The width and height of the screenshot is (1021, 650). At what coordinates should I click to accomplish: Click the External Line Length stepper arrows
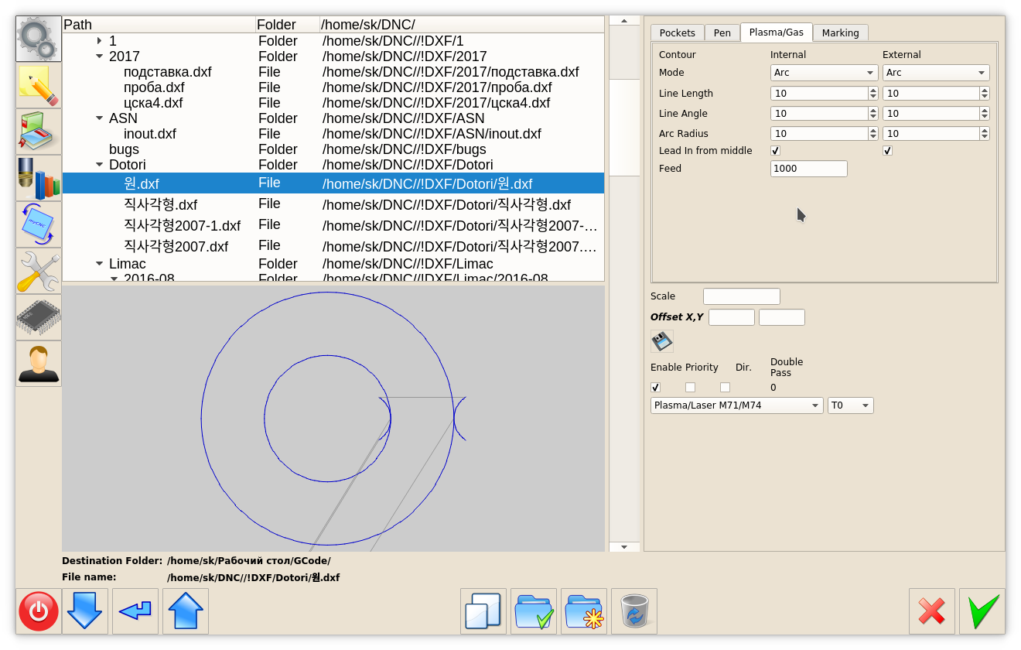(985, 94)
